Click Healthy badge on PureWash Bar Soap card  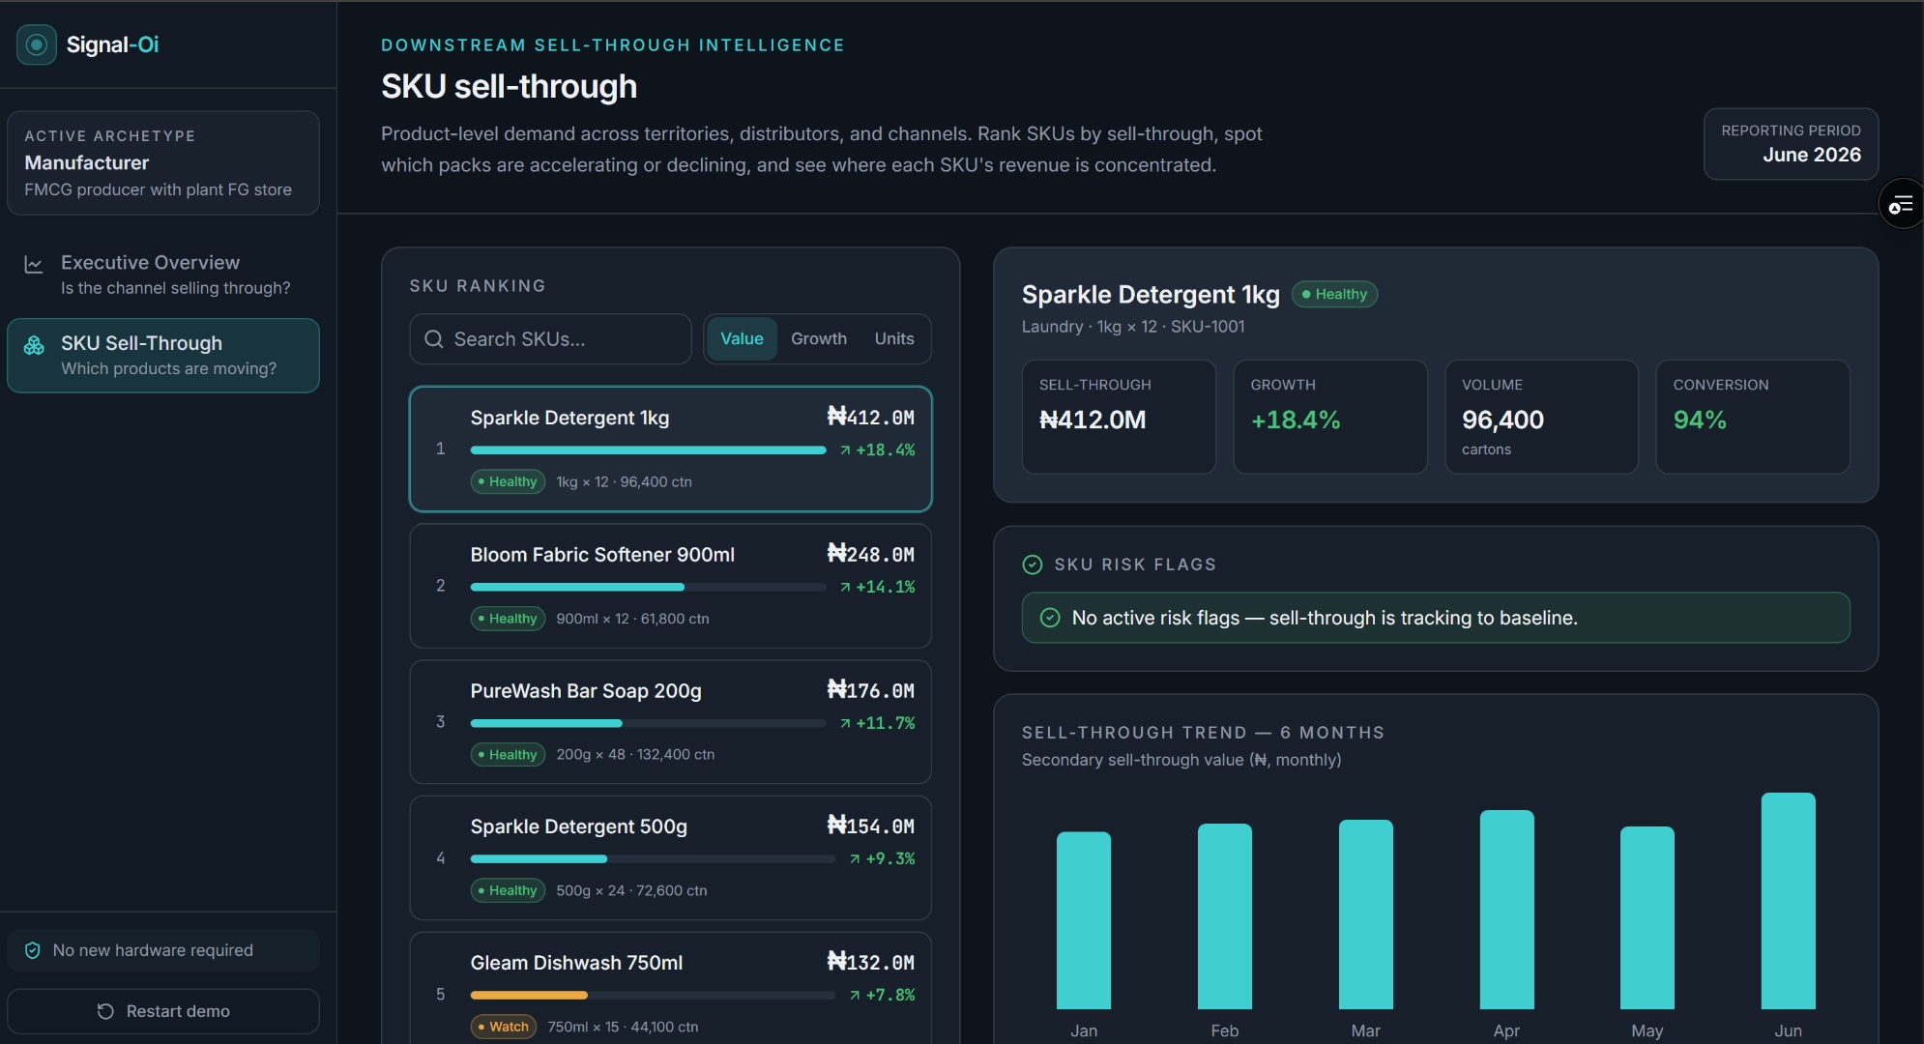[x=509, y=754]
